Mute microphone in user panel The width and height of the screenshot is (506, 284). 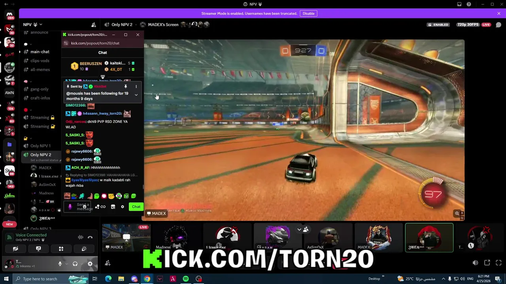tap(60, 264)
